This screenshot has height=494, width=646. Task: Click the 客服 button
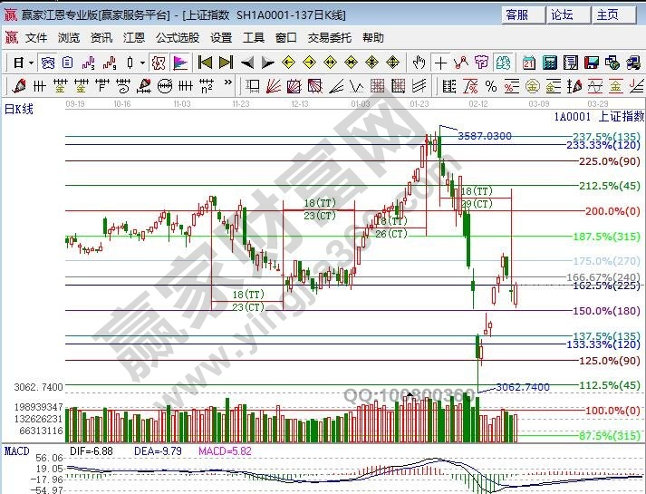point(516,15)
